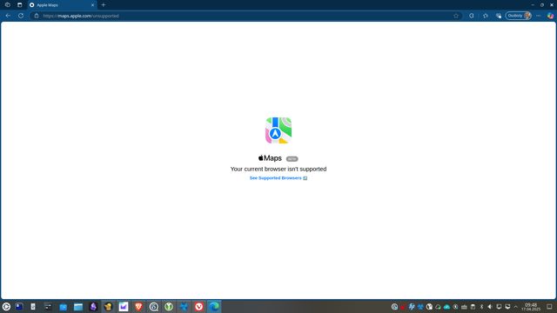
Task: Open the volume speaker tray icon
Action: [490, 307]
